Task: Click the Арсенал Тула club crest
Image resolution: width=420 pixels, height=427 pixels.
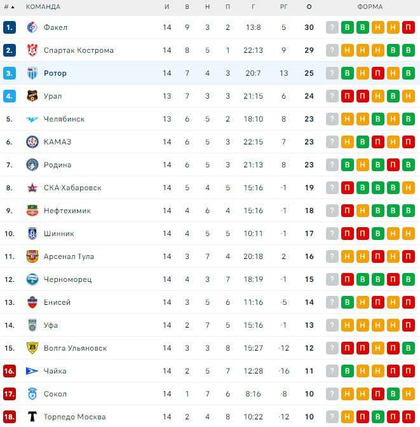Action: [x=32, y=256]
